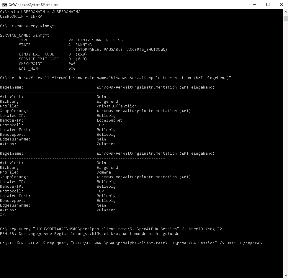Click the reg query command ending /reg:32
288x278 pixels.
pyautogui.click(x=111, y=229)
